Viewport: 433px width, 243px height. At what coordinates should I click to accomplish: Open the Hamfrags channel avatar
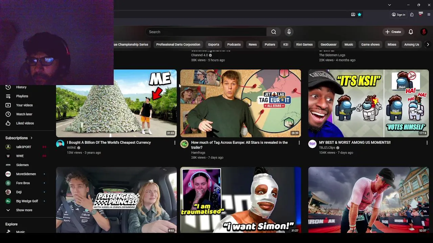(184, 144)
